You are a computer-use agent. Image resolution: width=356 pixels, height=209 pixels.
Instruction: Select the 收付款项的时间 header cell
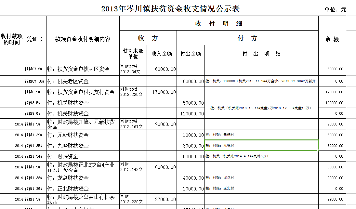click(x=12, y=39)
